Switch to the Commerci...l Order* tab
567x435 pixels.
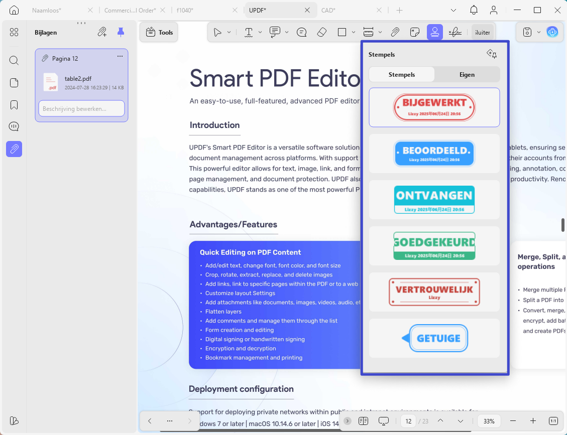click(x=130, y=10)
